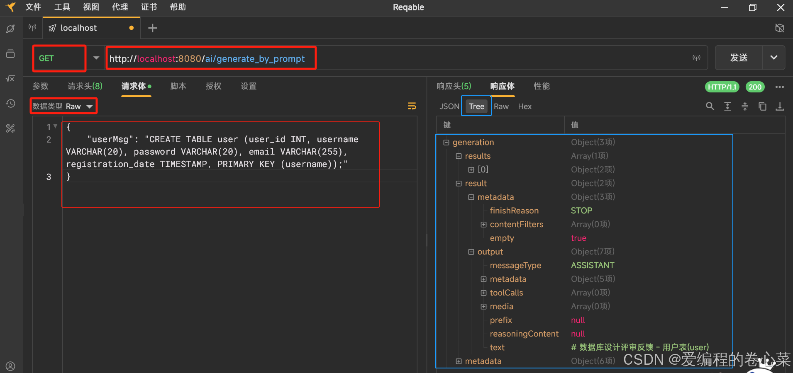Click the 200 status code badge
This screenshot has width=793, height=373.
(x=755, y=87)
